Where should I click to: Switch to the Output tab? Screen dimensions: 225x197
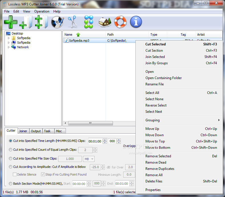click(x=36, y=131)
